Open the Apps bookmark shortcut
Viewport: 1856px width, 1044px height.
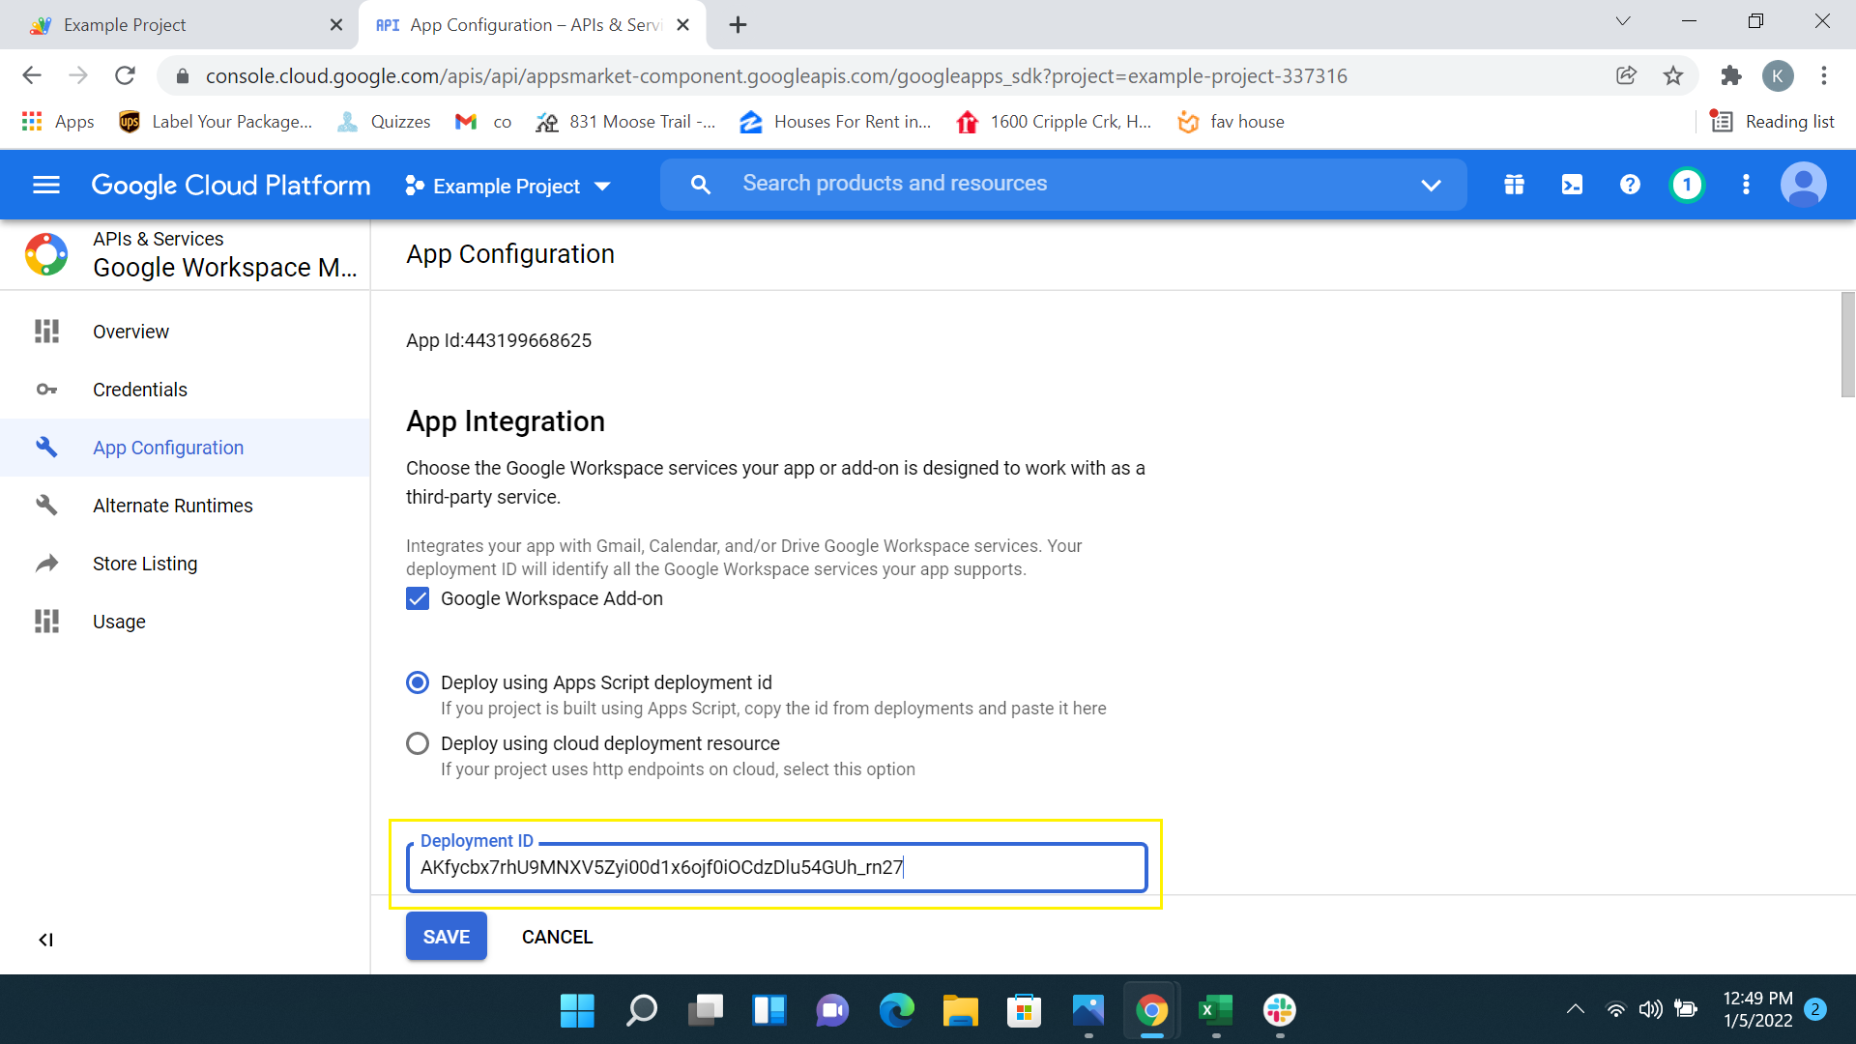[x=58, y=122]
